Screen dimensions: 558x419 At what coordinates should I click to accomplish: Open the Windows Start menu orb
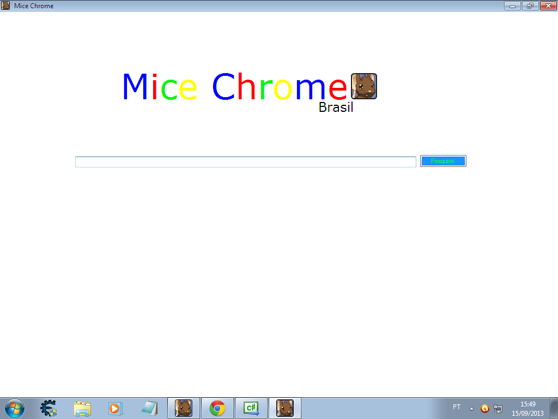[15, 408]
